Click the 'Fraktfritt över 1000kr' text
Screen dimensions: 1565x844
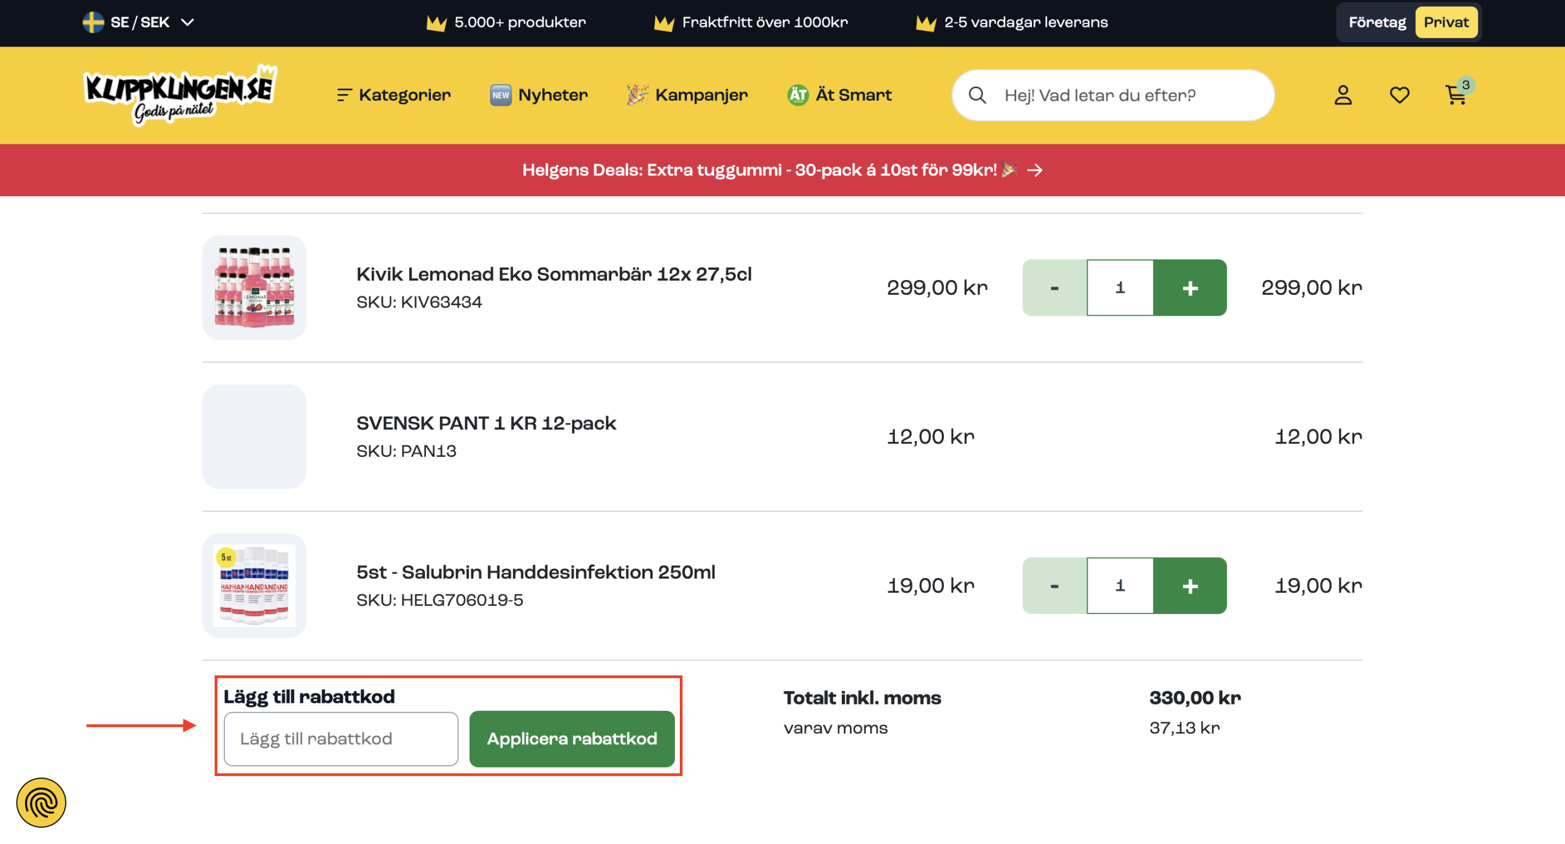click(x=765, y=23)
